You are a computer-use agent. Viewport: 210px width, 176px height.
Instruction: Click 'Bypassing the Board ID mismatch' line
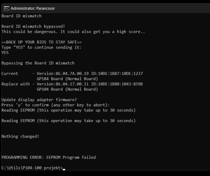[x=38, y=63]
